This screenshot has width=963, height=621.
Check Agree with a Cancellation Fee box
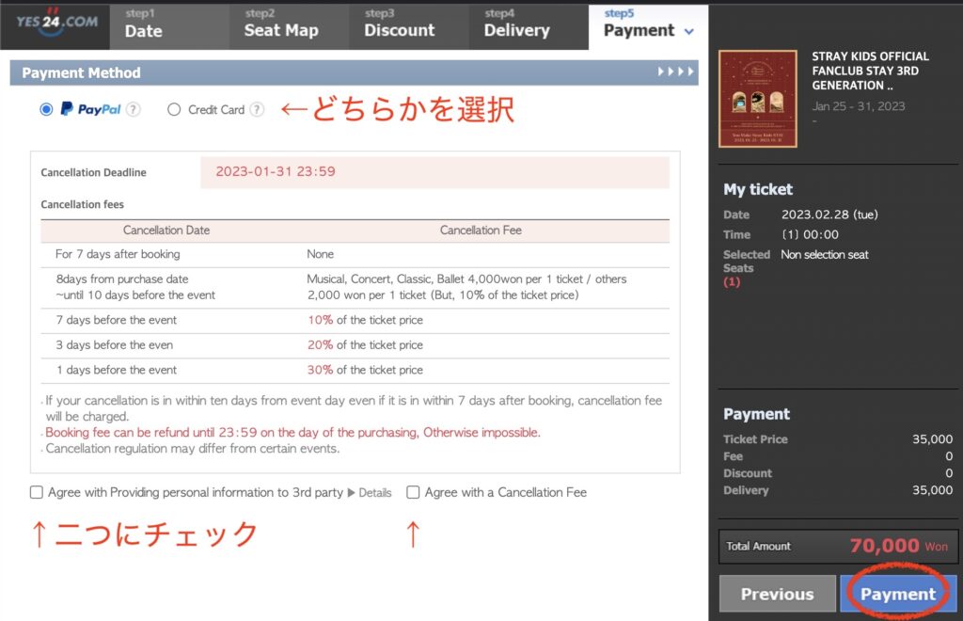point(413,492)
